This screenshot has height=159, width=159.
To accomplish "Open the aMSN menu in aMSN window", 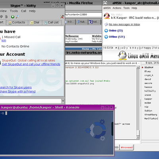I will (x=107, y=8).
